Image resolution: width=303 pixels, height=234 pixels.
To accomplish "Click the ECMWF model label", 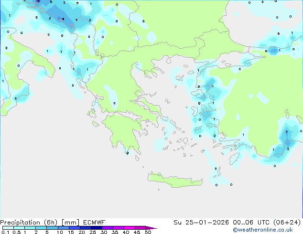I will point(94,223).
